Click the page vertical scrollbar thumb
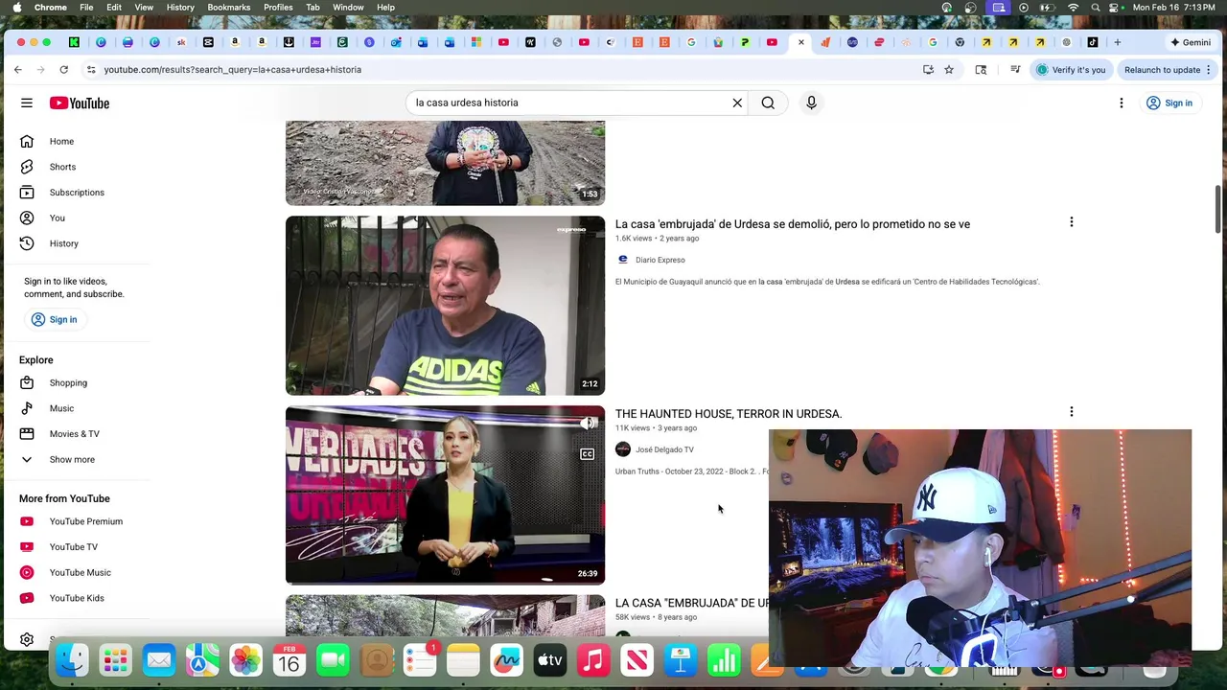The height and width of the screenshot is (690, 1227). point(1219,209)
